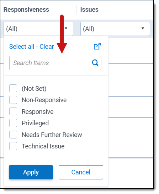This screenshot has height=194, width=159.
Task: Cancel the filter selection
Action: click(81, 172)
